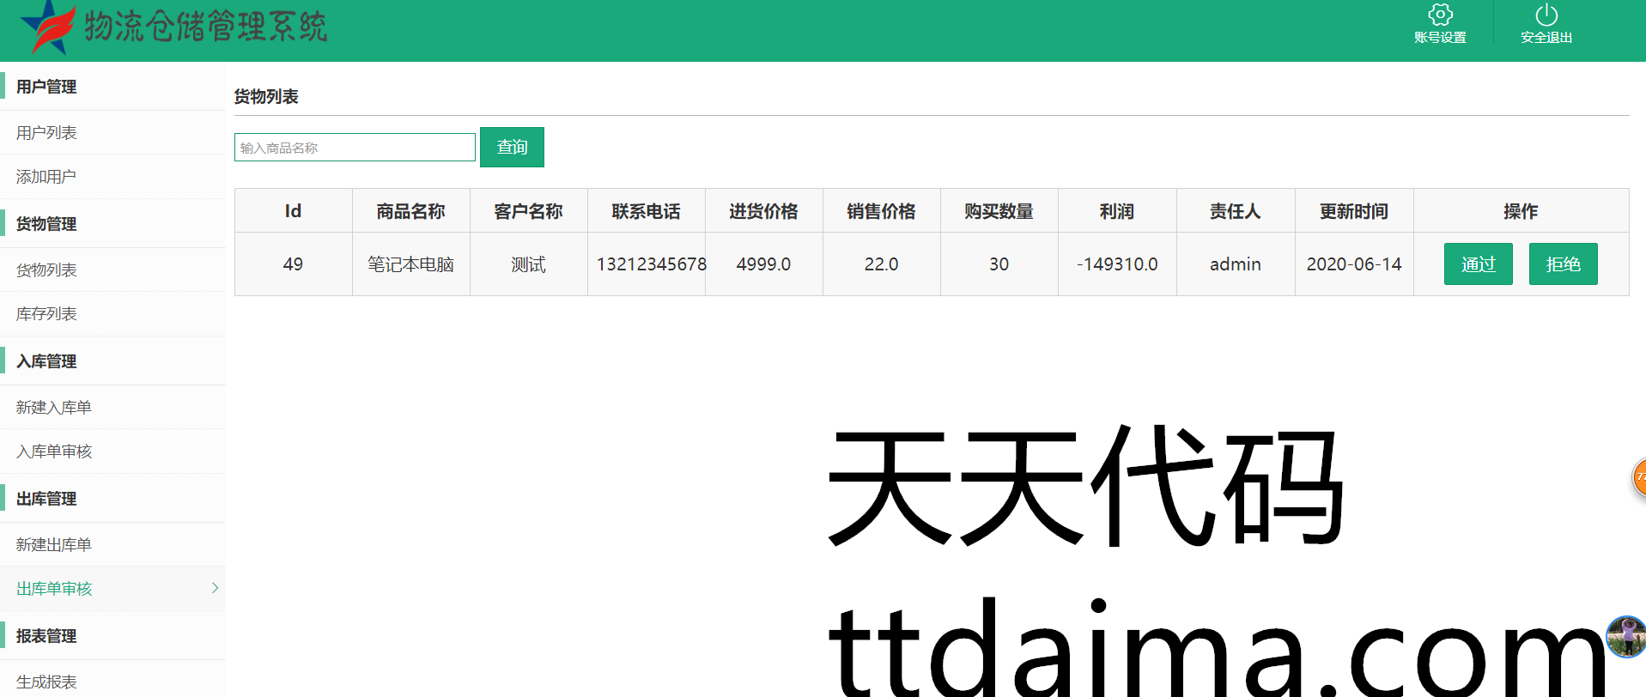Screen dimensions: 1646x697
Task: Open the 库存列表 page
Action: coord(46,314)
